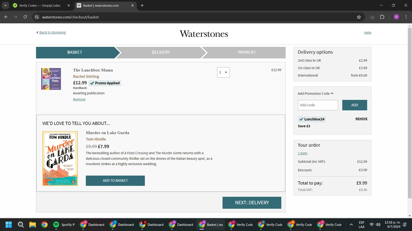
Task: Proceed with NEXT: DELIVERY button
Action: tap(252, 203)
